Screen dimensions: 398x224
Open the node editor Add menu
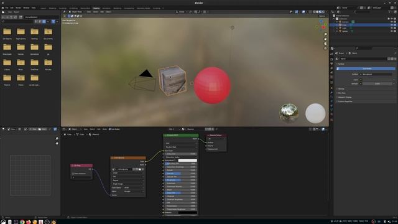(x=99, y=129)
